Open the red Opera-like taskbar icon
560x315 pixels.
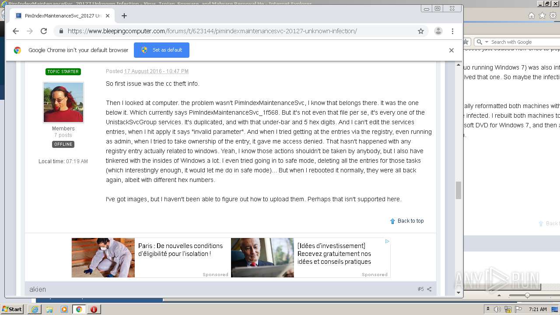[x=94, y=309]
